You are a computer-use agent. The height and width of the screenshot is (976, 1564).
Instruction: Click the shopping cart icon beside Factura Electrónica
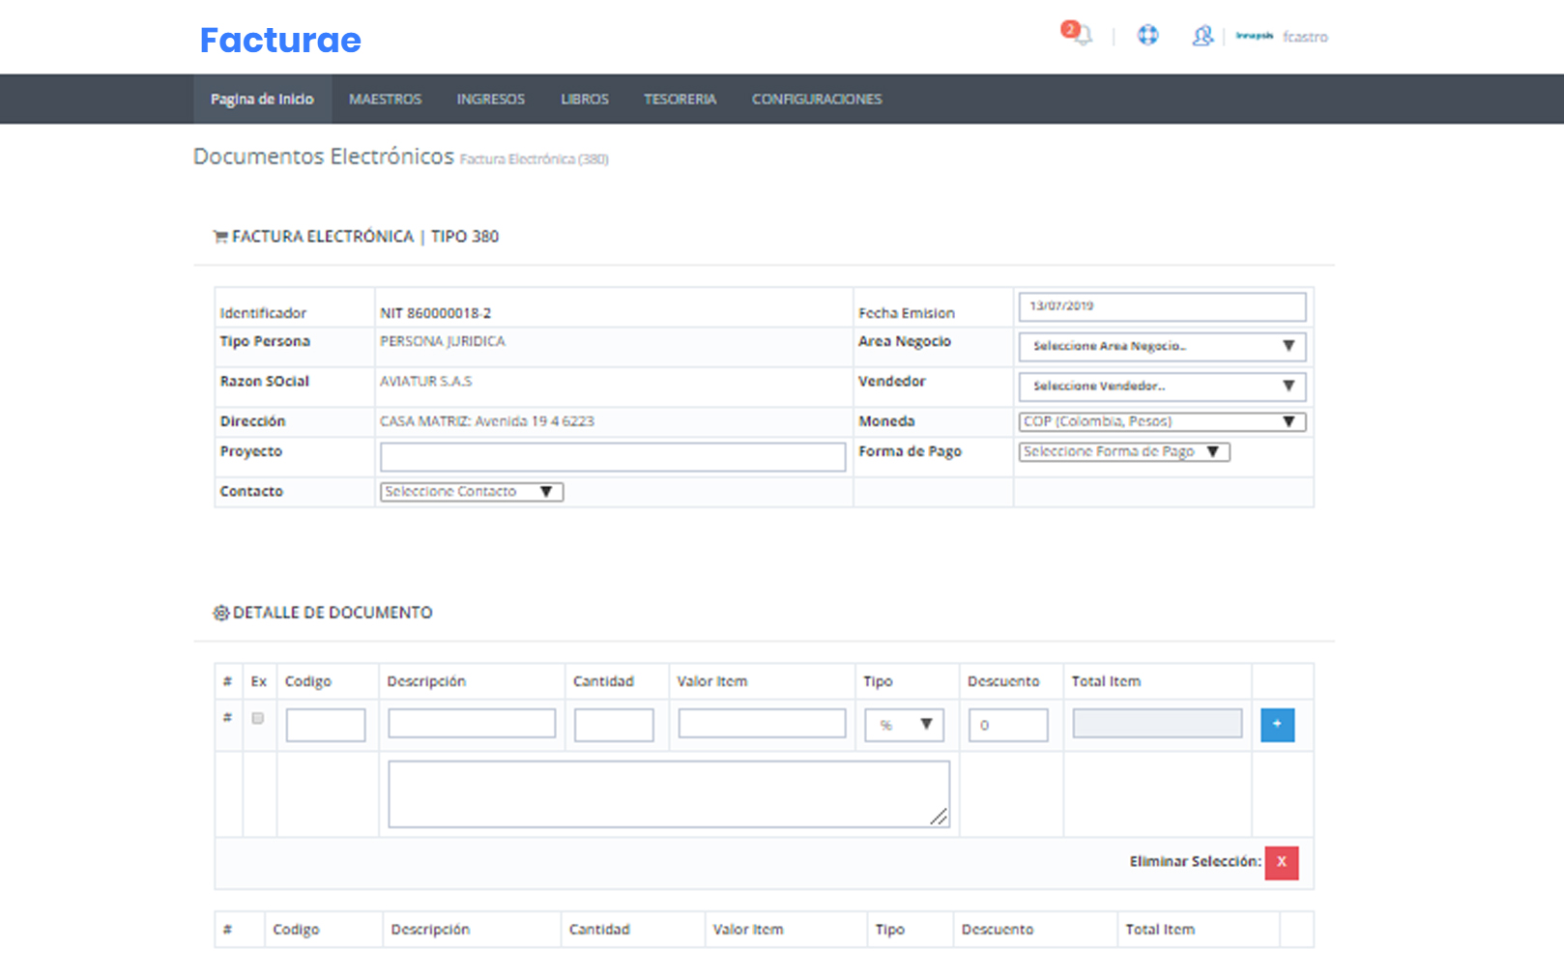click(220, 237)
